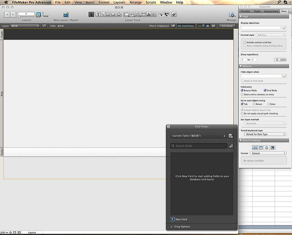Select the graphic data formatting icon

[273, 148]
